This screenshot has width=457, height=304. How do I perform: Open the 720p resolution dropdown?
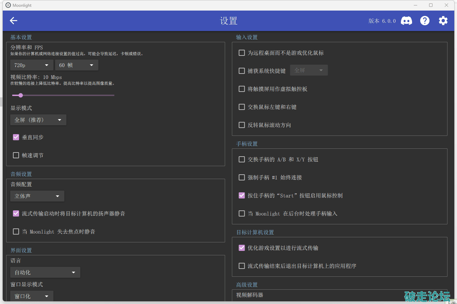coord(32,65)
